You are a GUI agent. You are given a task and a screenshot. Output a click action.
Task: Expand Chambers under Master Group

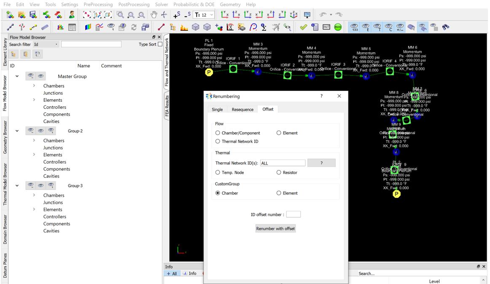coord(34,86)
